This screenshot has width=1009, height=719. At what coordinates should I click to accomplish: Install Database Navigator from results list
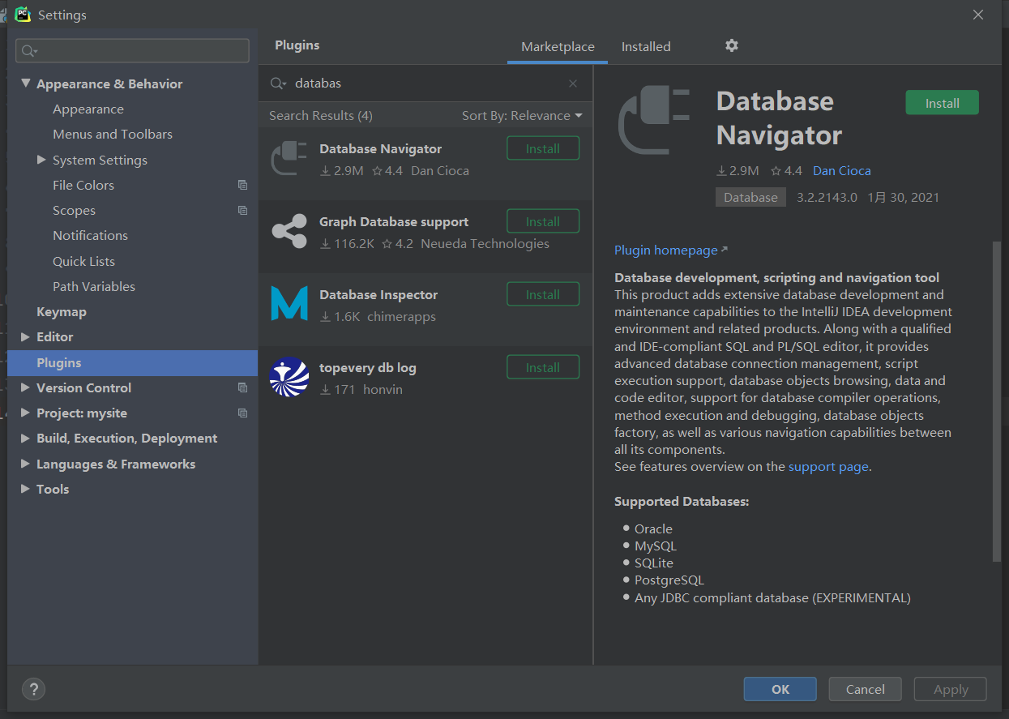[543, 148]
